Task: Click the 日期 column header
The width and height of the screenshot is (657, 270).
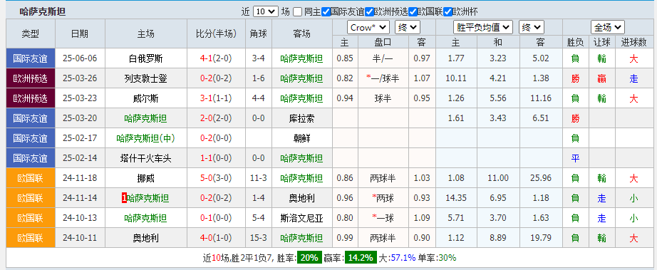Action: [80, 34]
